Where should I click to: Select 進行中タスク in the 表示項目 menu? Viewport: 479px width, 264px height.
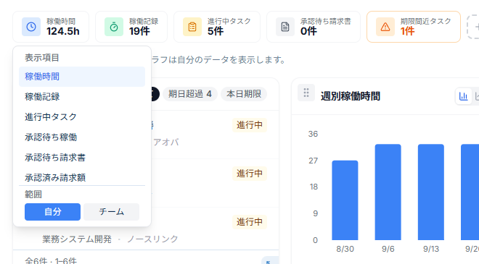pyautogui.click(x=82, y=117)
